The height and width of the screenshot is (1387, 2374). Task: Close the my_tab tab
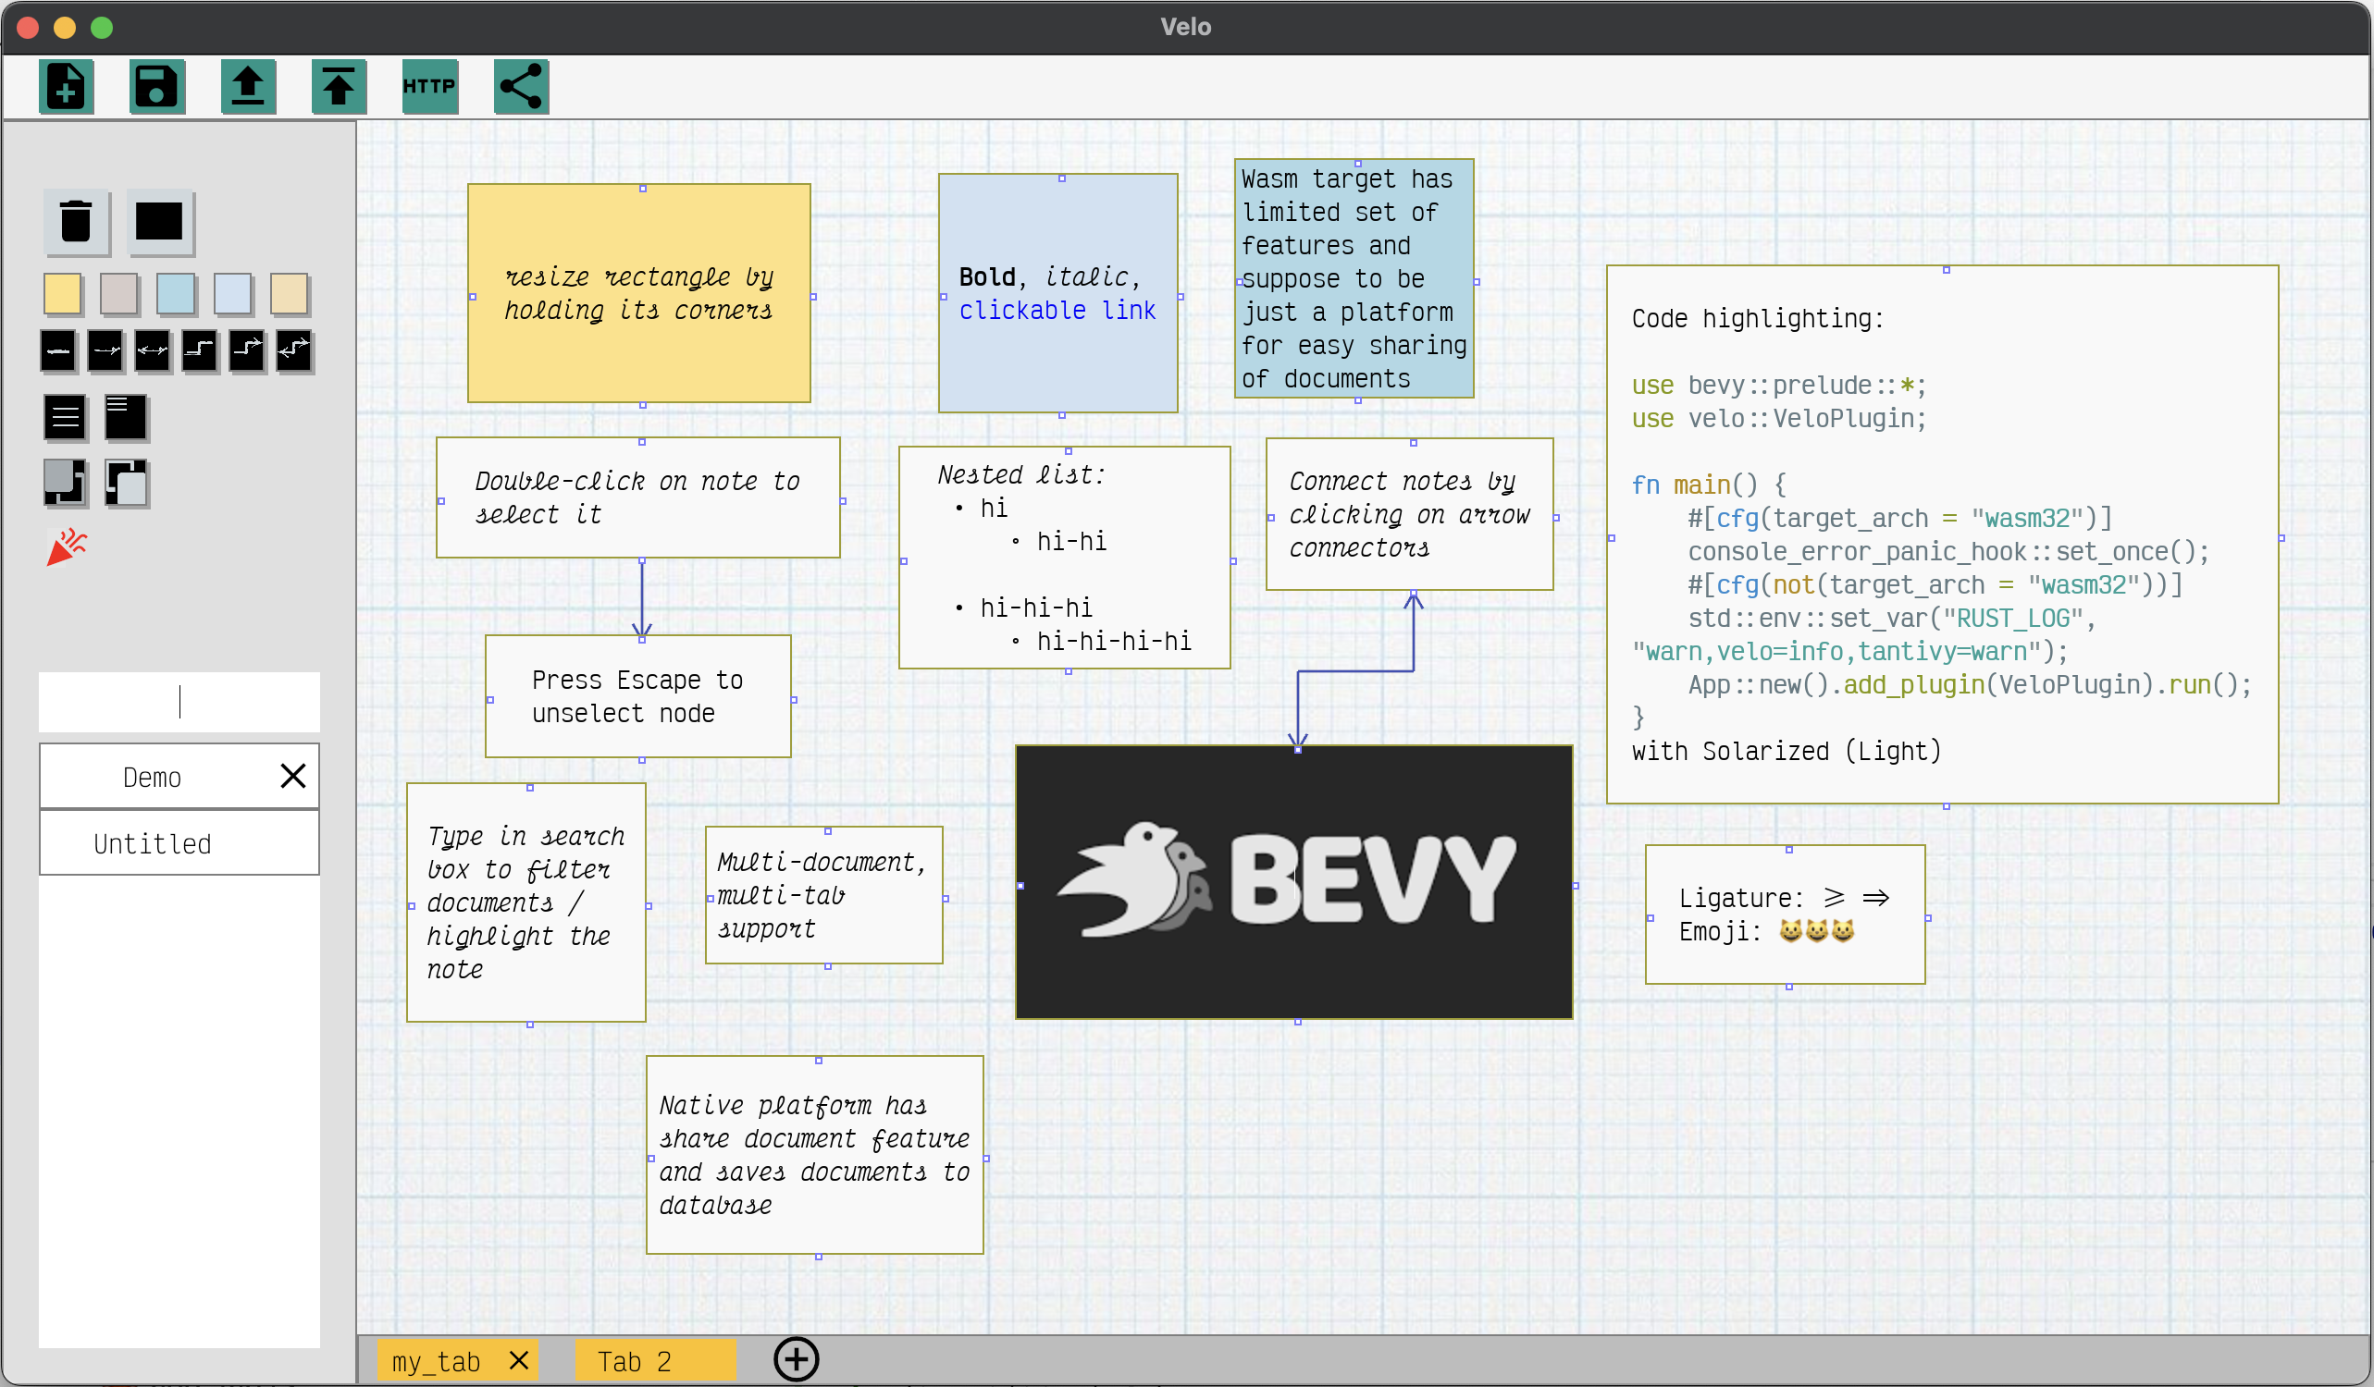518,1359
